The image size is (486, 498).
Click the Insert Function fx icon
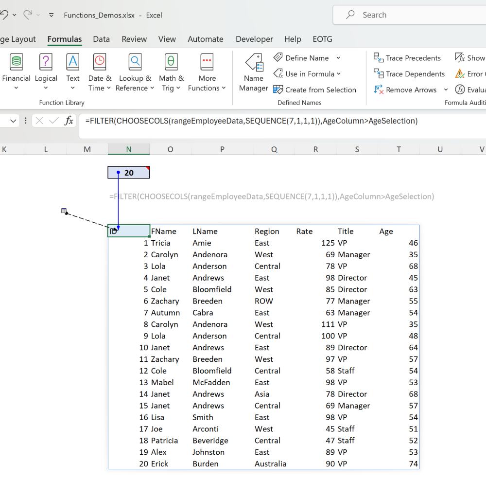point(69,121)
